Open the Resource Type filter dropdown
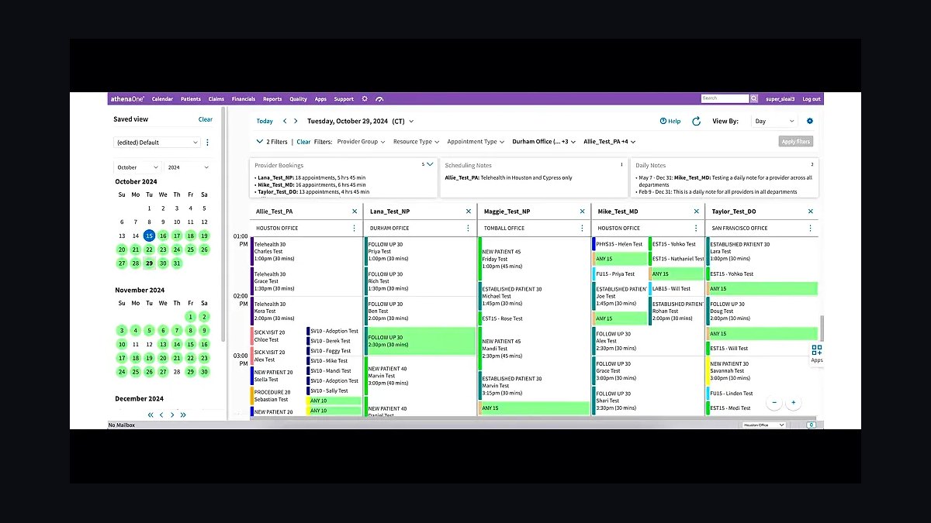The width and height of the screenshot is (931, 523). point(416,142)
